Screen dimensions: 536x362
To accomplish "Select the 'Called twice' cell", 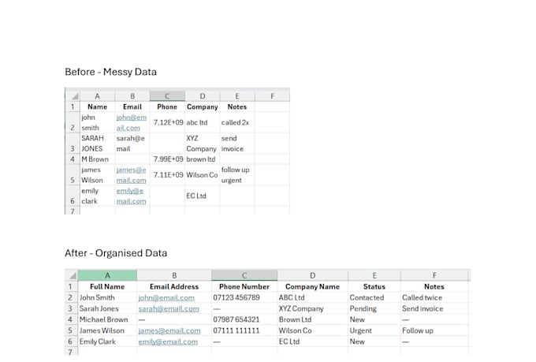I will [x=435, y=297].
